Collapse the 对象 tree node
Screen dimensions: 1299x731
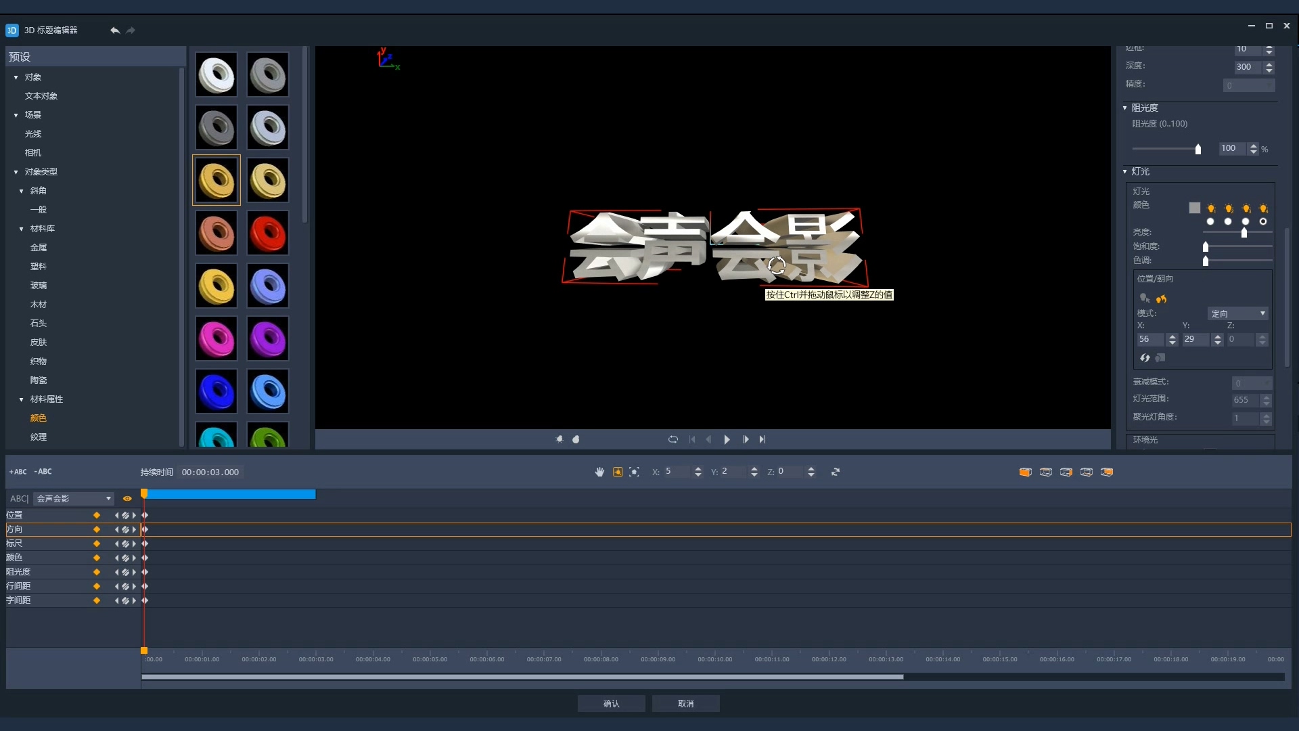click(16, 77)
